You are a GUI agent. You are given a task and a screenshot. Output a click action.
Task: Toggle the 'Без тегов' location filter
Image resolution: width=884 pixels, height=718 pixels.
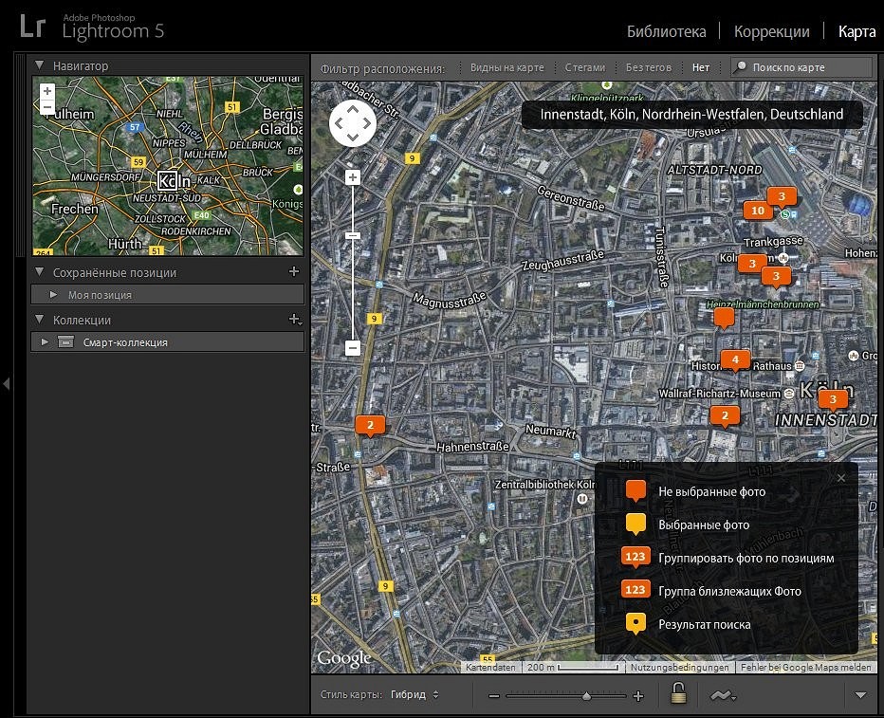(x=649, y=67)
